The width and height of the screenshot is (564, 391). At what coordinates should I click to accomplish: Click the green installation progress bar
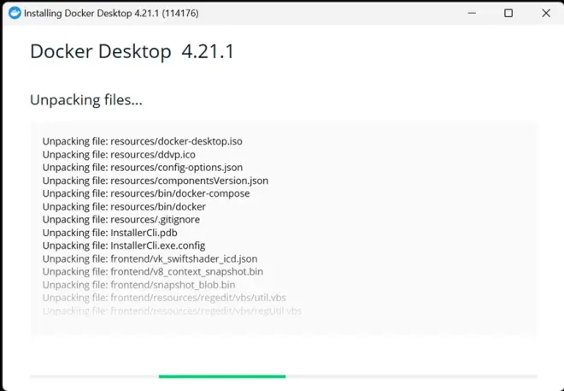coord(222,376)
